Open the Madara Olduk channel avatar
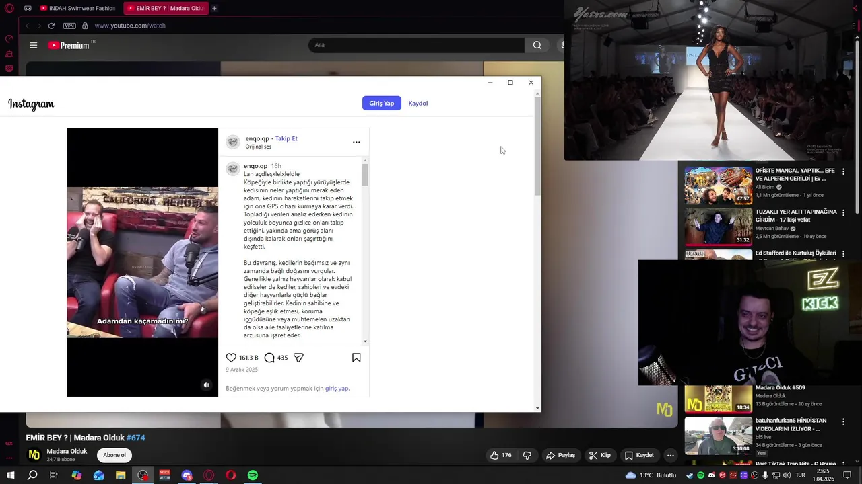Image resolution: width=862 pixels, height=484 pixels. [x=34, y=455]
